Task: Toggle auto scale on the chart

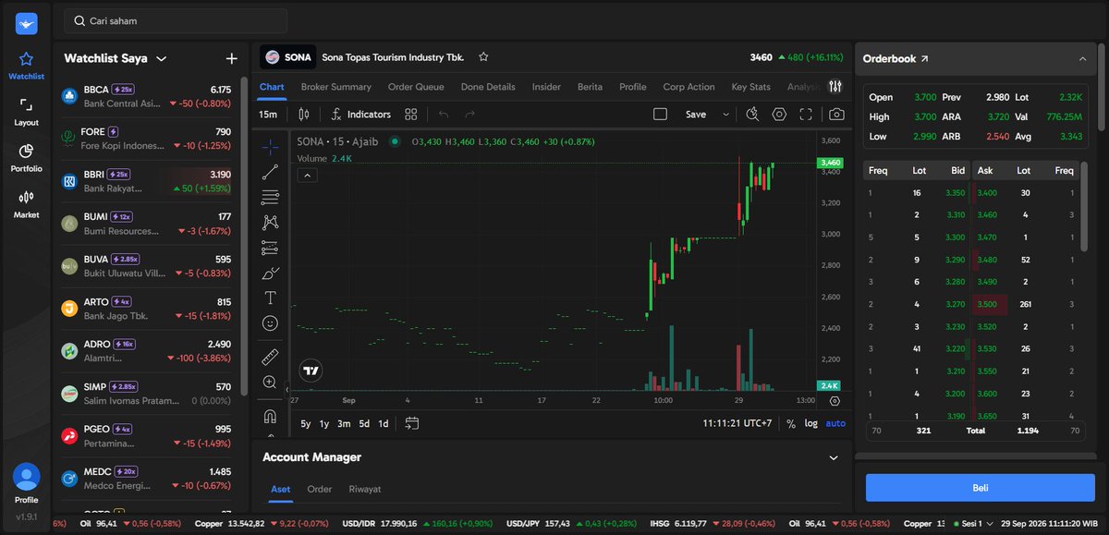Action: (x=835, y=423)
